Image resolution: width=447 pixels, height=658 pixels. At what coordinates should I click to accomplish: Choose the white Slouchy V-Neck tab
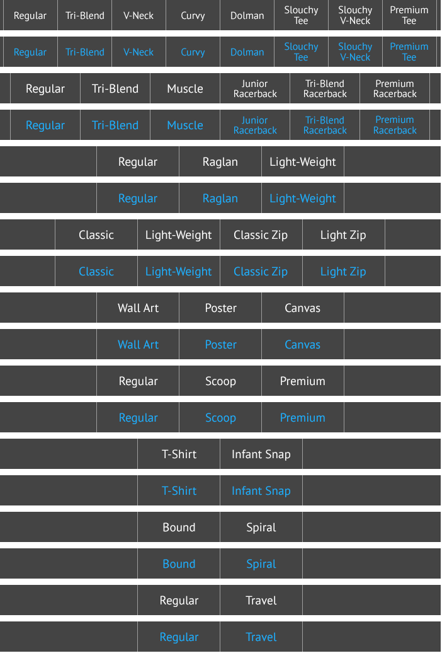(x=355, y=16)
